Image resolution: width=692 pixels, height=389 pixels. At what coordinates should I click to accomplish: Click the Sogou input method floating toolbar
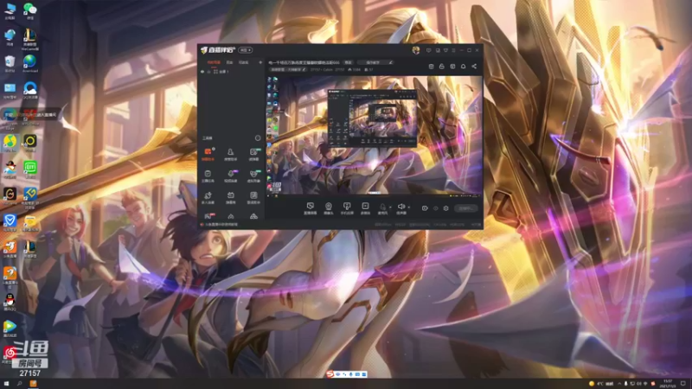pyautogui.click(x=347, y=374)
